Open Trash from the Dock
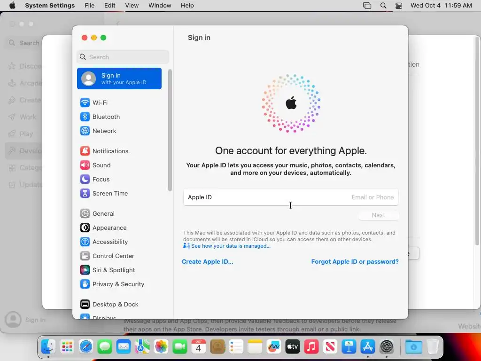This screenshot has height=361, width=481. (x=433, y=347)
